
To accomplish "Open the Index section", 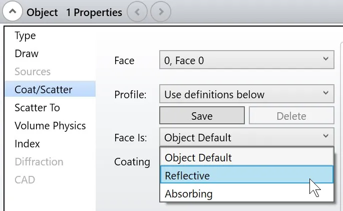I will 27,144.
